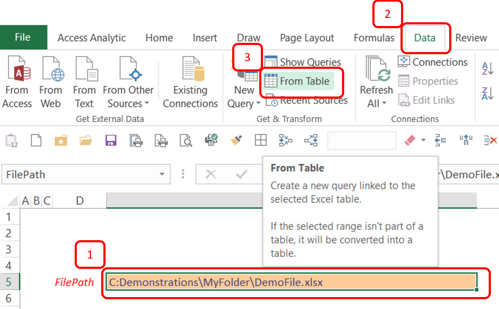Click the formula bar cancel X
The width and height of the screenshot is (499, 309).
(x=211, y=175)
